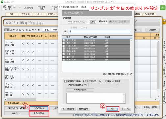Open the 基本情報 vertical side tab
This screenshot has height=119, width=166.
164,45
